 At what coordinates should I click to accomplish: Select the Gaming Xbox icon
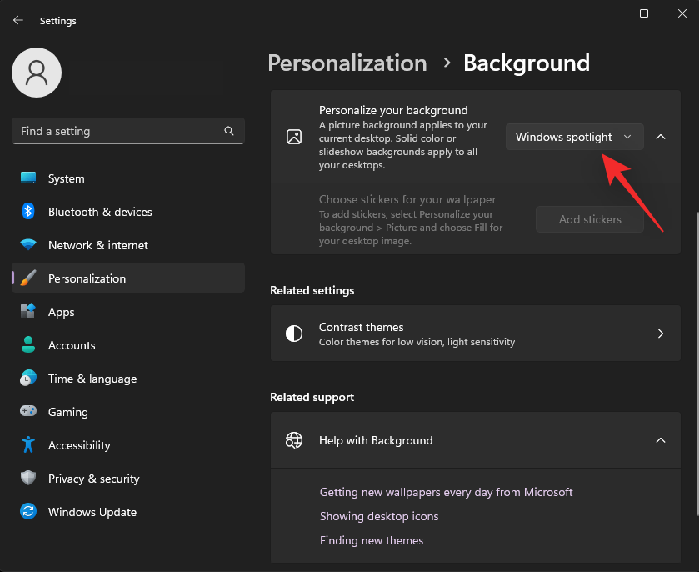(27, 411)
